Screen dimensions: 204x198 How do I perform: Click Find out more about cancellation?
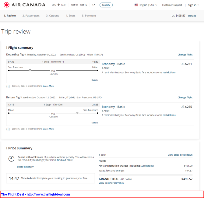(65, 160)
